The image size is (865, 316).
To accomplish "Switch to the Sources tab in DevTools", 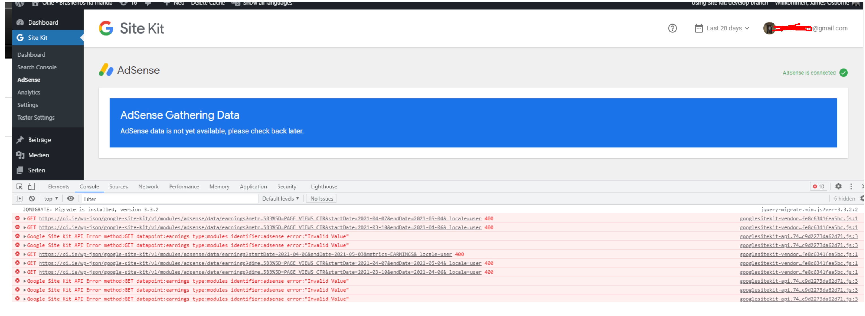I will click(118, 186).
